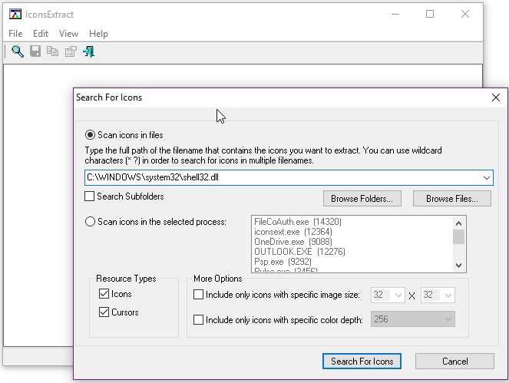Click the IconsExtract app icon in title bar
Screen dimensions: 509x383
point(15,14)
